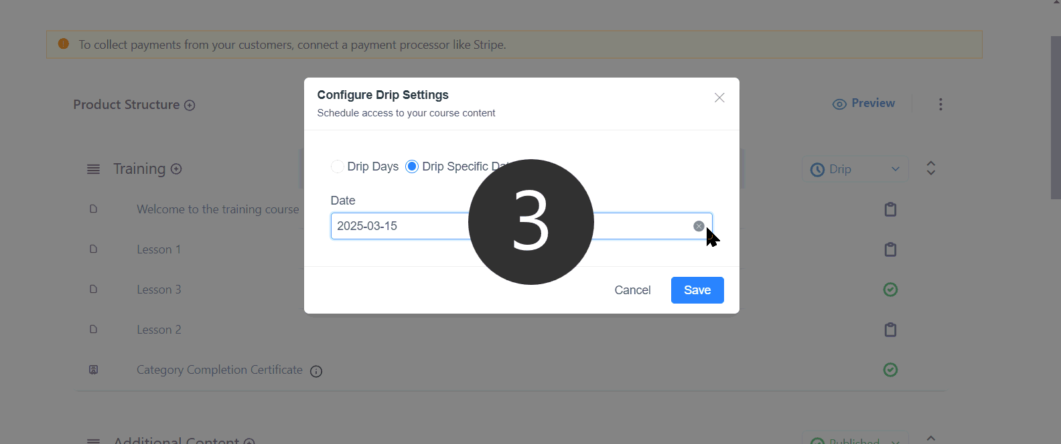Image resolution: width=1061 pixels, height=444 pixels.
Task: Click the plus icon next to Training
Action: pyautogui.click(x=176, y=169)
